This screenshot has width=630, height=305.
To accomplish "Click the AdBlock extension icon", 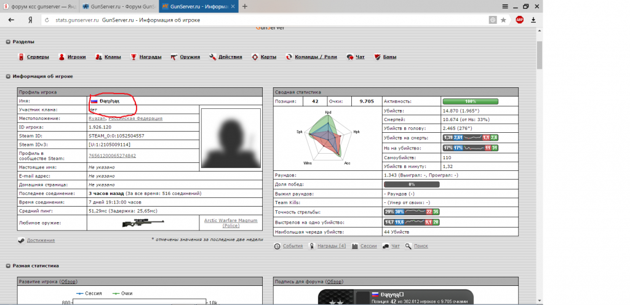I will click(520, 20).
